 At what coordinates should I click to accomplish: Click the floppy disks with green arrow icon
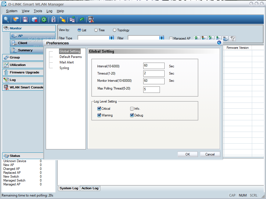click(72, 19)
